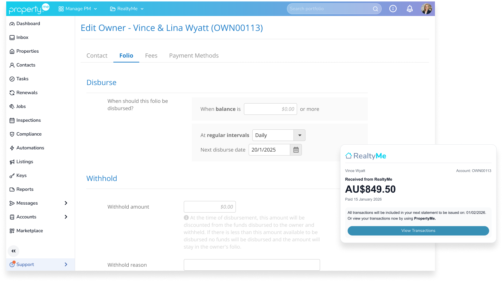This screenshot has width=502, height=282.
Task: Open the Keys icon in sidebar
Action: point(12,176)
